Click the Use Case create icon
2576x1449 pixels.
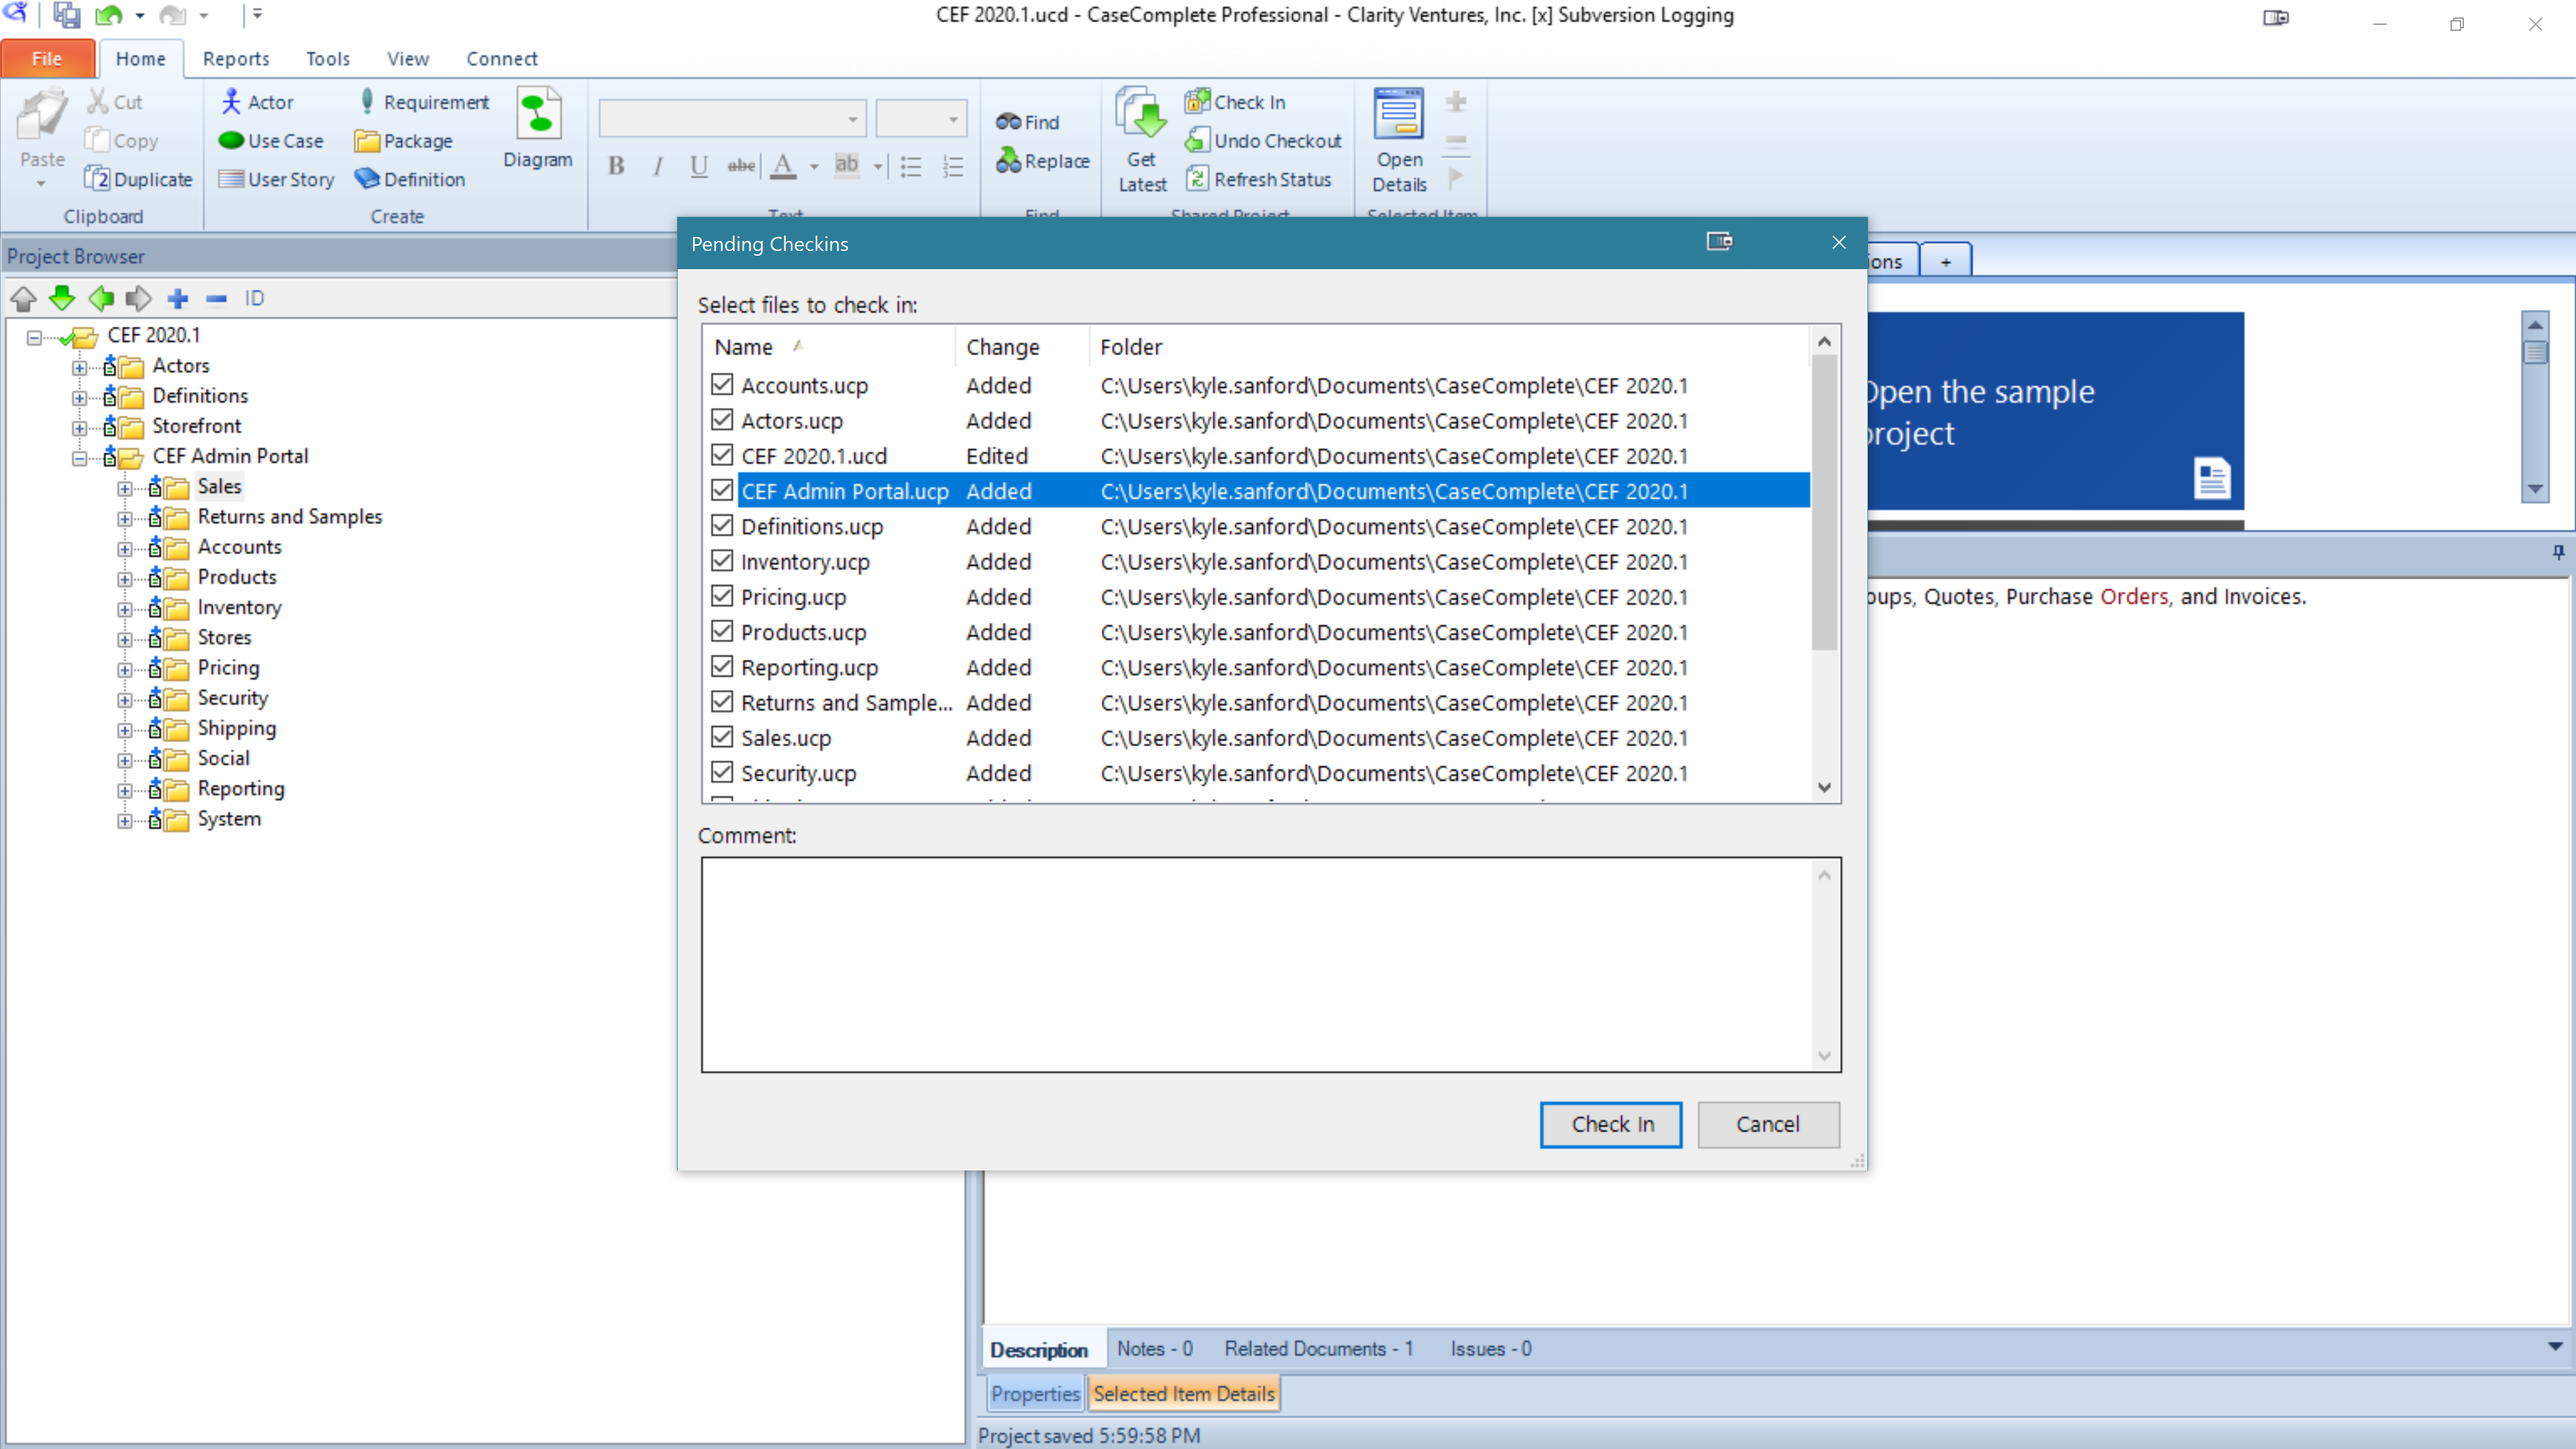tap(231, 141)
